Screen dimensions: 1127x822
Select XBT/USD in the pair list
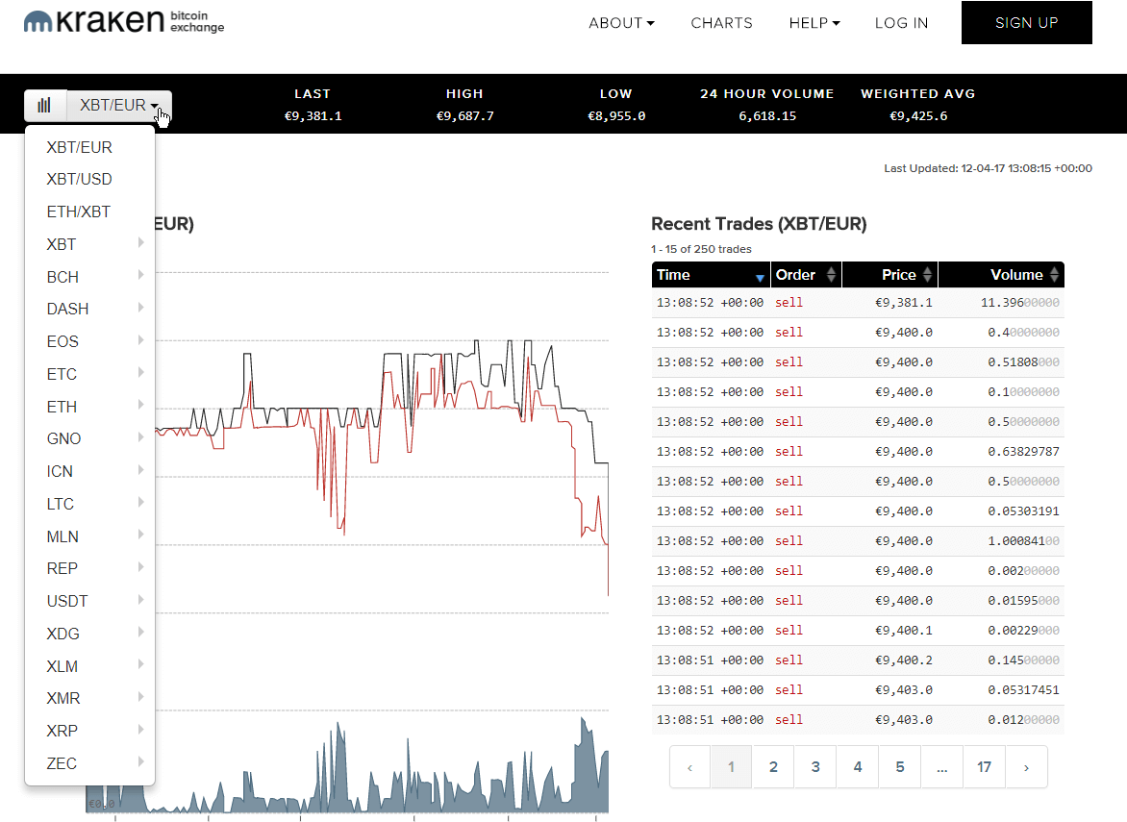[x=89, y=179]
